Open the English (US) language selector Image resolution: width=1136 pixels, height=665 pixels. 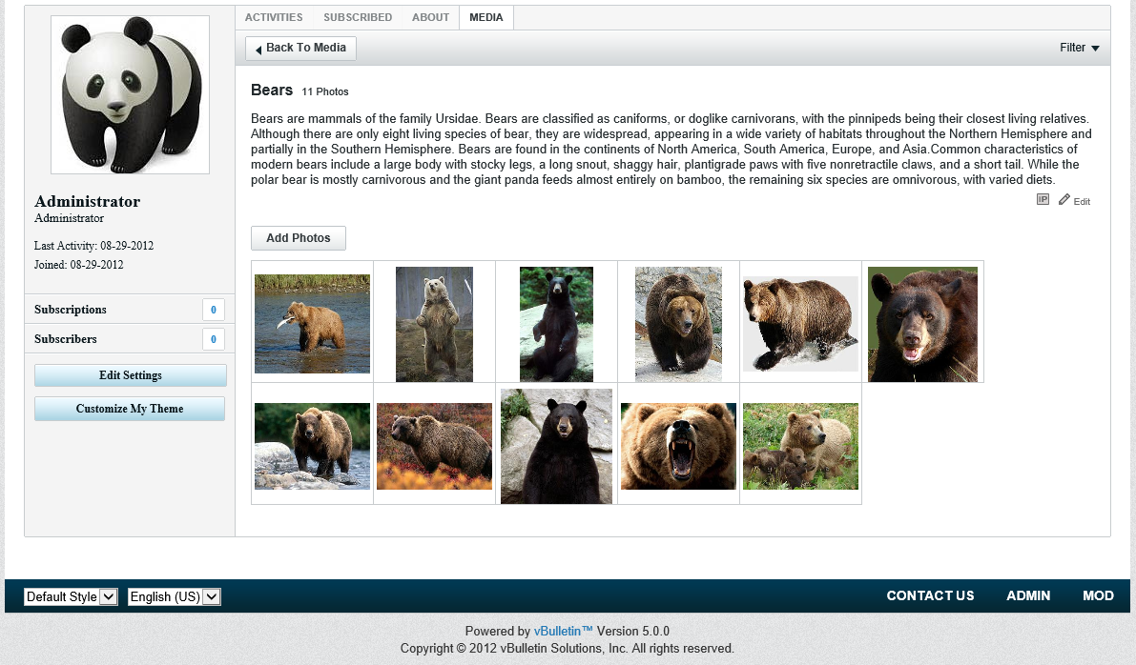coord(175,596)
